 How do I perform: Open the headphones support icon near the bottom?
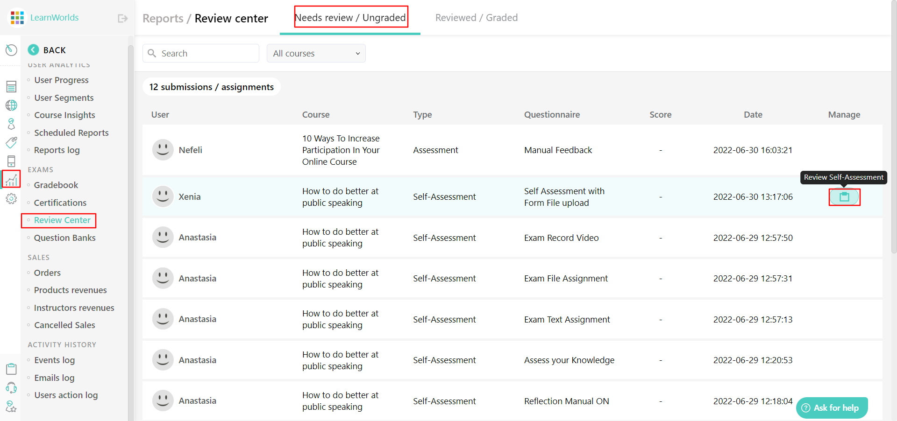11,388
